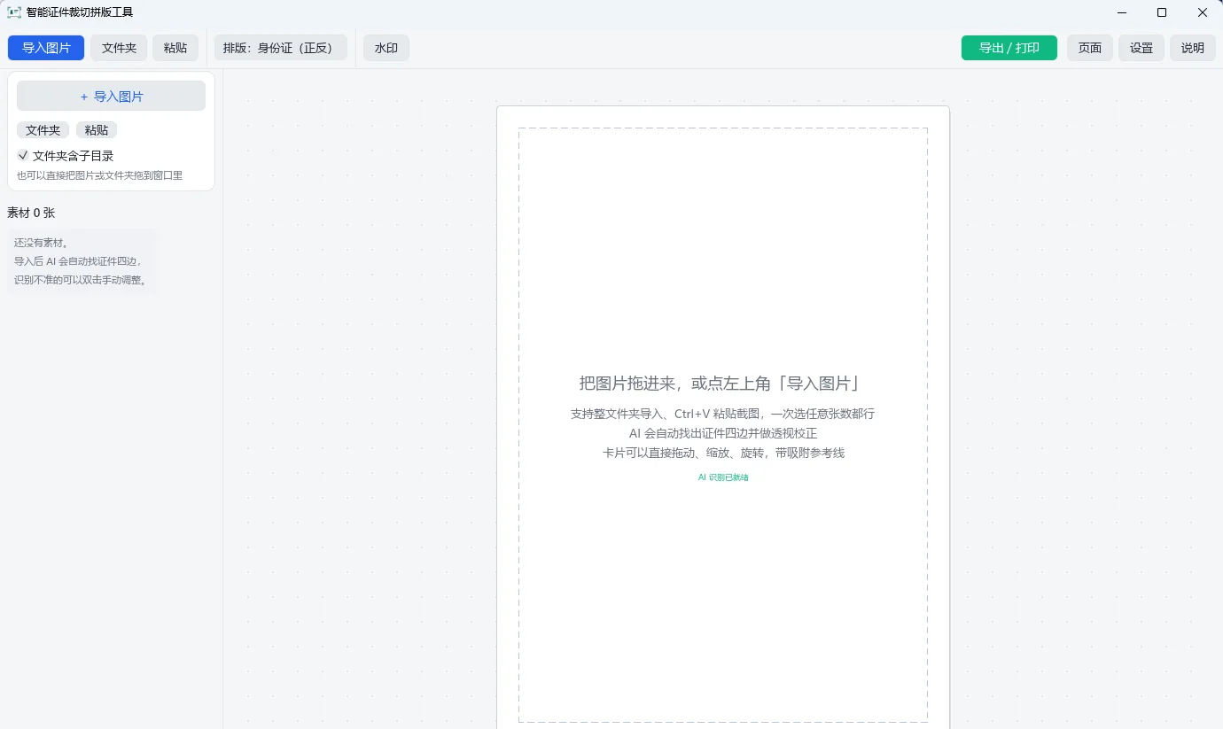The width and height of the screenshot is (1223, 729).
Task: Click the wide + 导入图片 sidebar button
Action: 111,97
